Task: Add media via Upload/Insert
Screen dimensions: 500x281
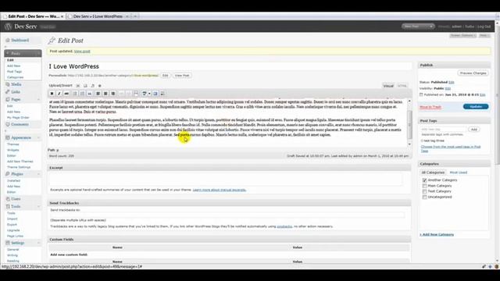Action: coord(99,86)
